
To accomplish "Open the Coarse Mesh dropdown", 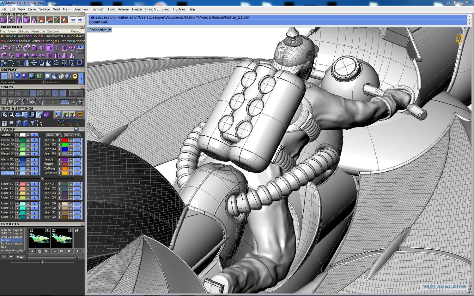I will point(21,82).
